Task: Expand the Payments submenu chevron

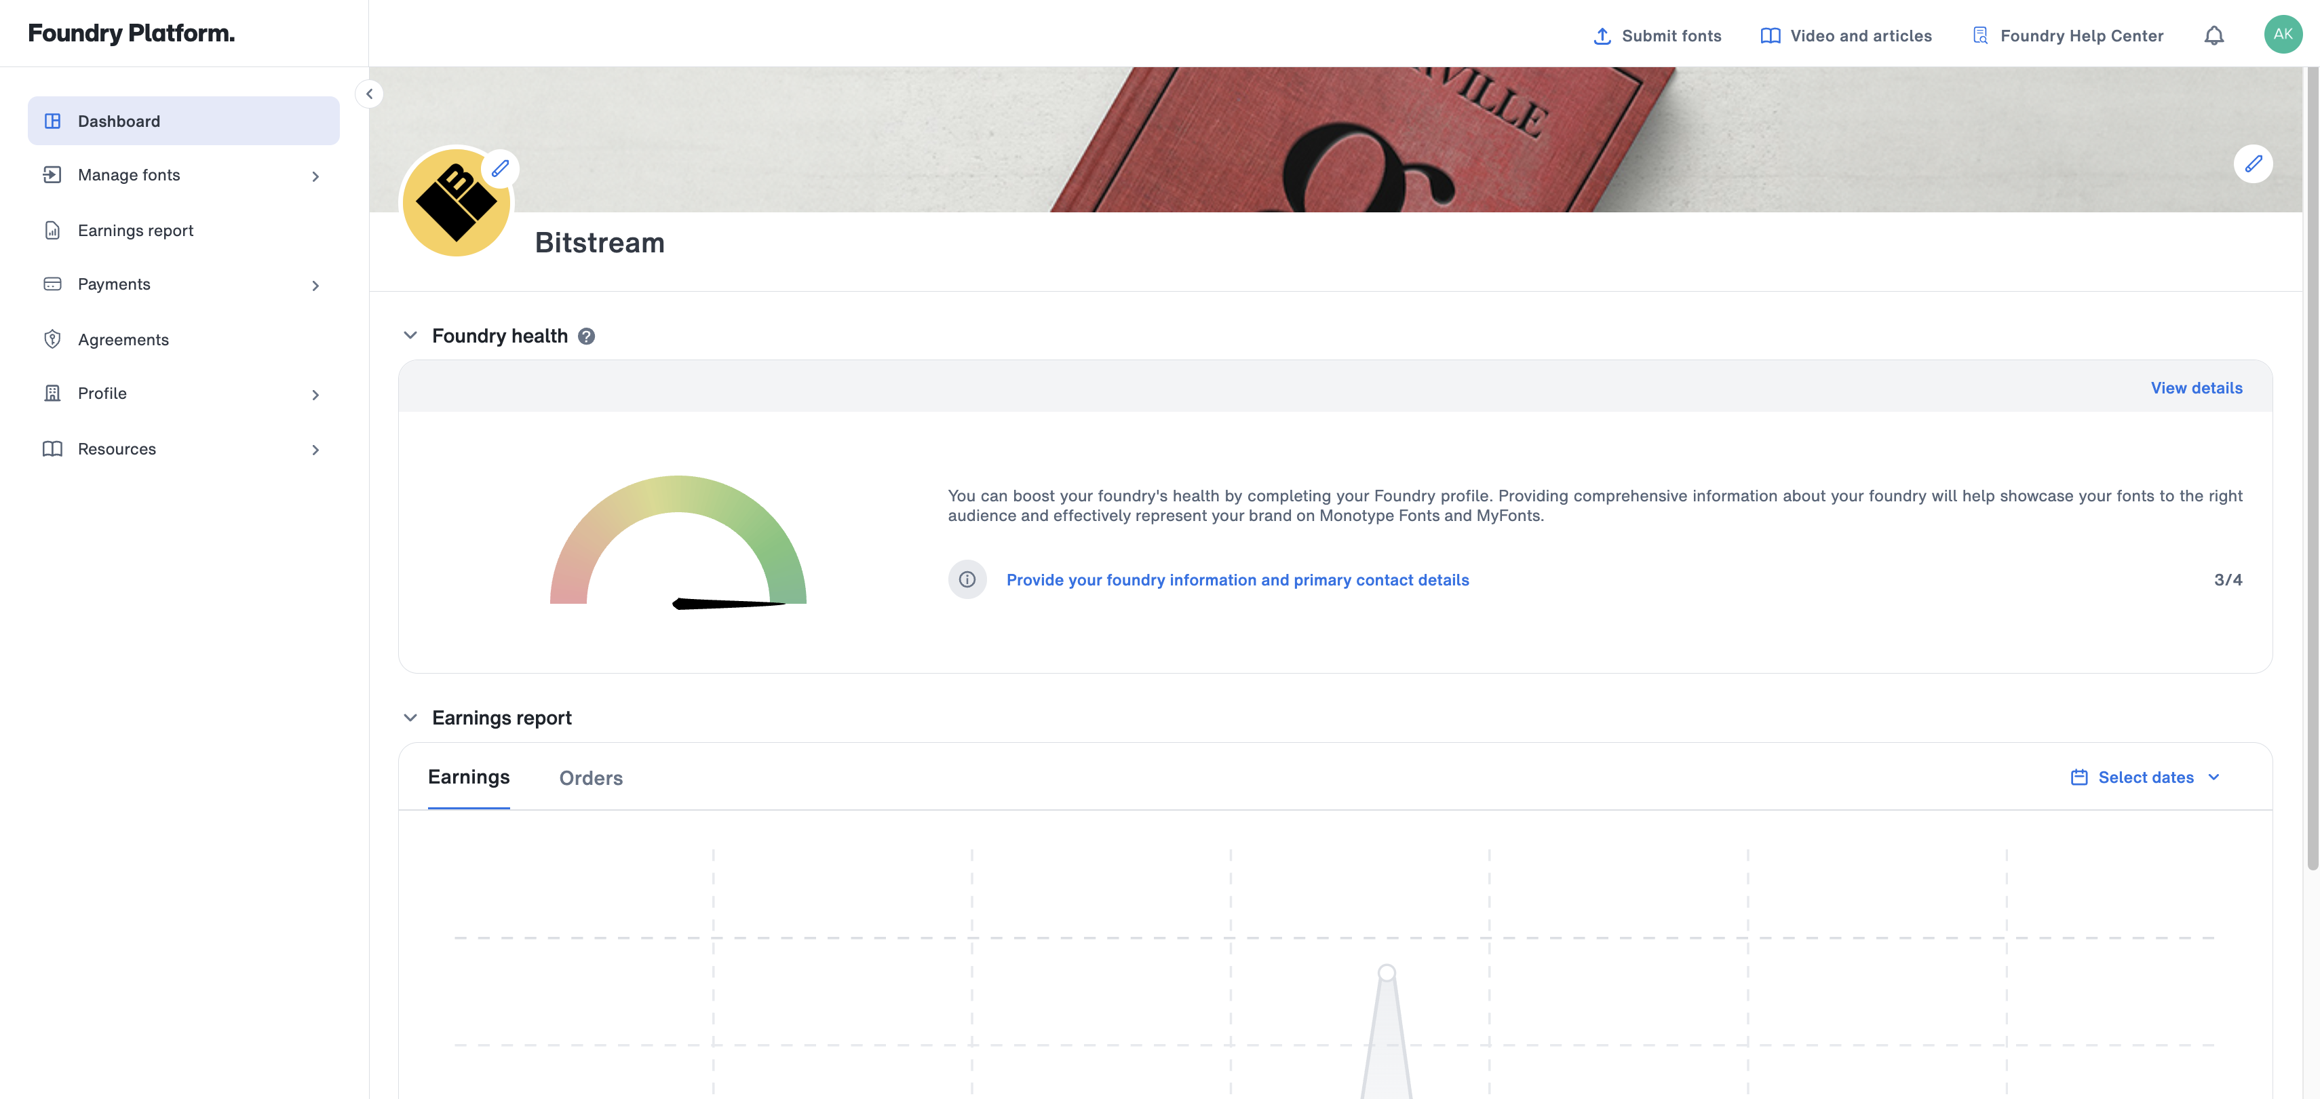Action: pos(315,286)
